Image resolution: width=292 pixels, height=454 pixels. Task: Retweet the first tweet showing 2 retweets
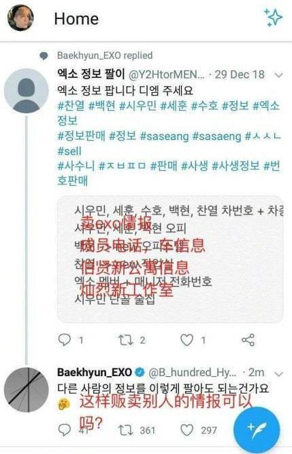tap(125, 340)
